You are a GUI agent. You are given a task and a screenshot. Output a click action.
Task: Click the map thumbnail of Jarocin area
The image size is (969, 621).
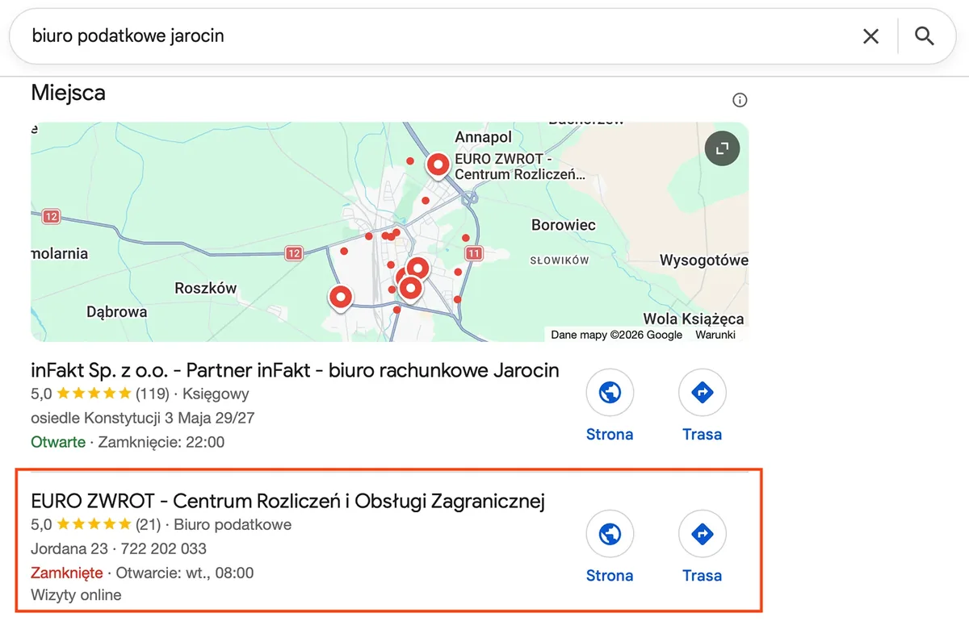point(389,231)
